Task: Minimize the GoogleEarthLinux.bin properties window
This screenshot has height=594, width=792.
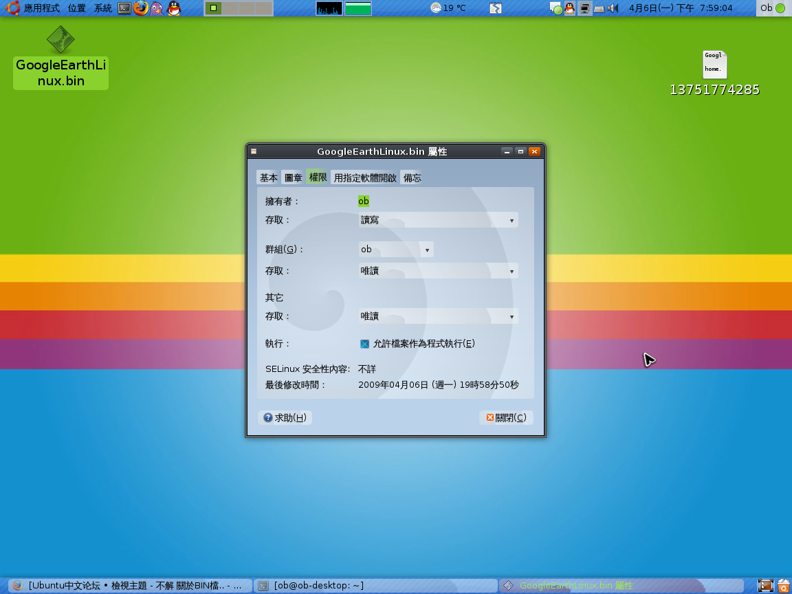Action: [x=507, y=151]
